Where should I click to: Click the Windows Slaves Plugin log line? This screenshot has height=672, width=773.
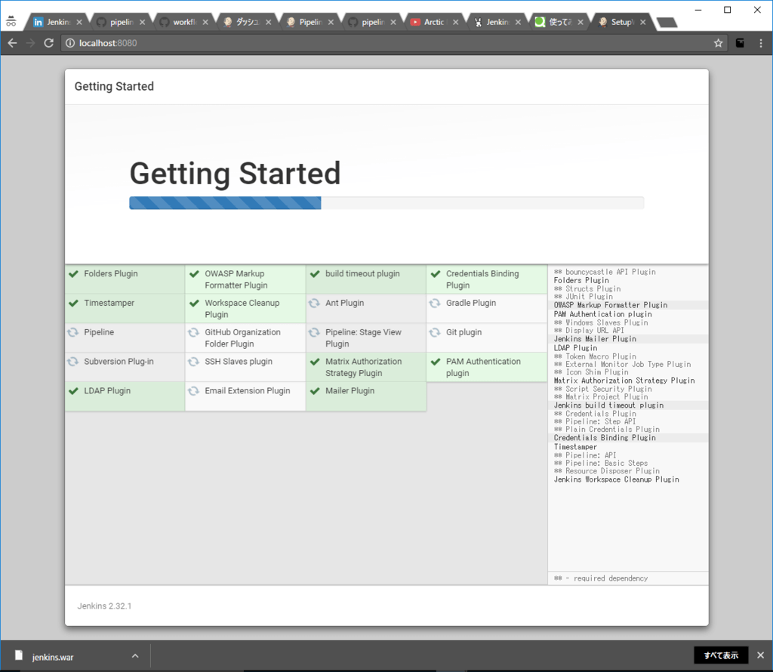(601, 322)
